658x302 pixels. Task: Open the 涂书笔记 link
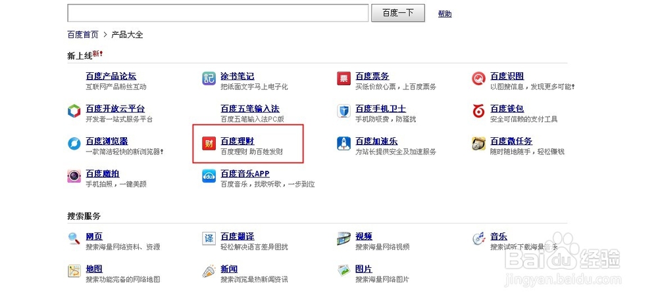[x=238, y=76]
